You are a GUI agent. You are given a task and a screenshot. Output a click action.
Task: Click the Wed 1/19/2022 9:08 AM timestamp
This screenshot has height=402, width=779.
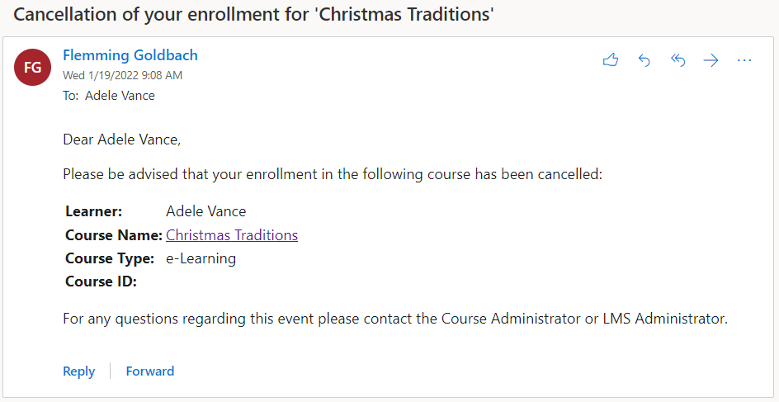point(122,76)
